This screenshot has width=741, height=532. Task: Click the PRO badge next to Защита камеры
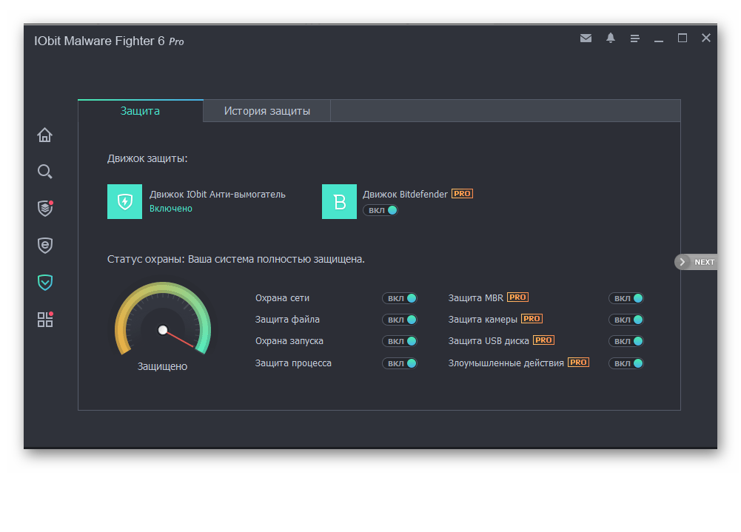(532, 318)
